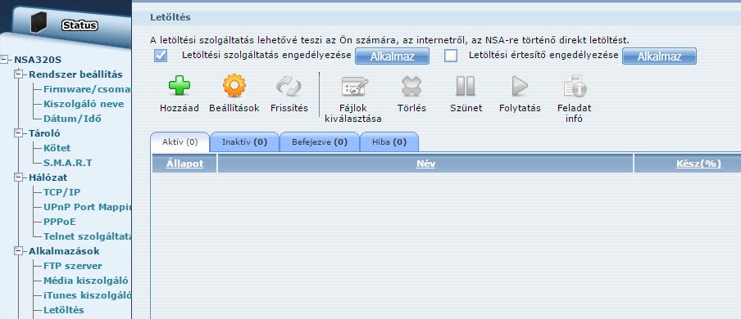741x319 pixels.
Task: Open UPnP Port Mapping tree item
Action: point(87,207)
